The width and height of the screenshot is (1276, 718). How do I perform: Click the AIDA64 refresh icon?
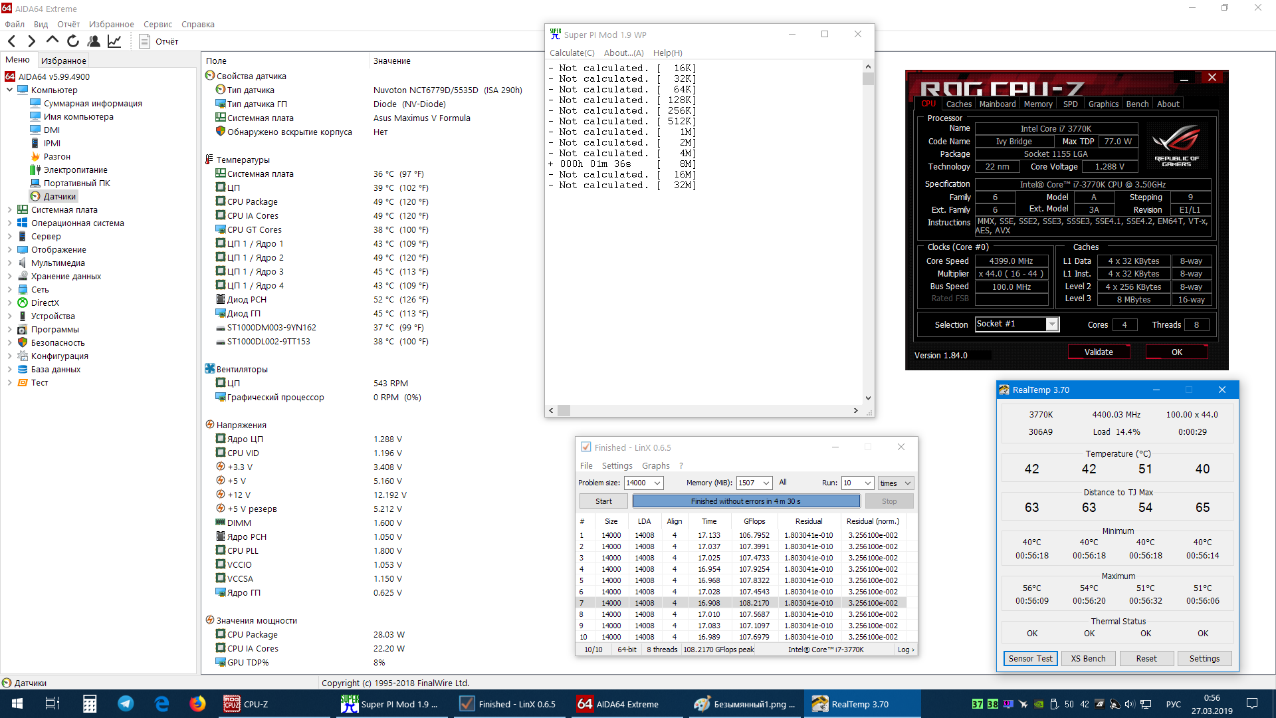pos(73,41)
